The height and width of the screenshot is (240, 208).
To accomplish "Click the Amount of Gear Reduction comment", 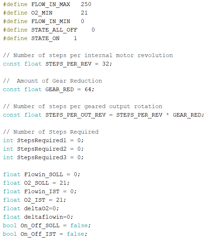I will [x=52, y=81].
